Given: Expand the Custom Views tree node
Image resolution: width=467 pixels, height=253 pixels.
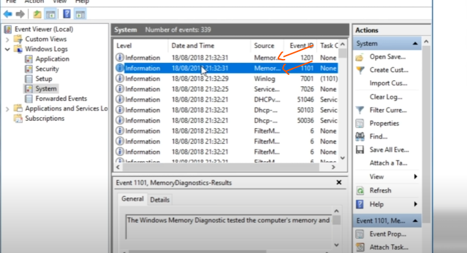Looking at the screenshot, I should coord(8,39).
